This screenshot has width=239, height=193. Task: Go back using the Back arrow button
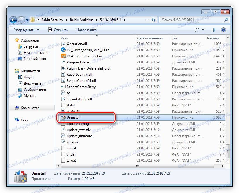pyautogui.click(x=13, y=20)
